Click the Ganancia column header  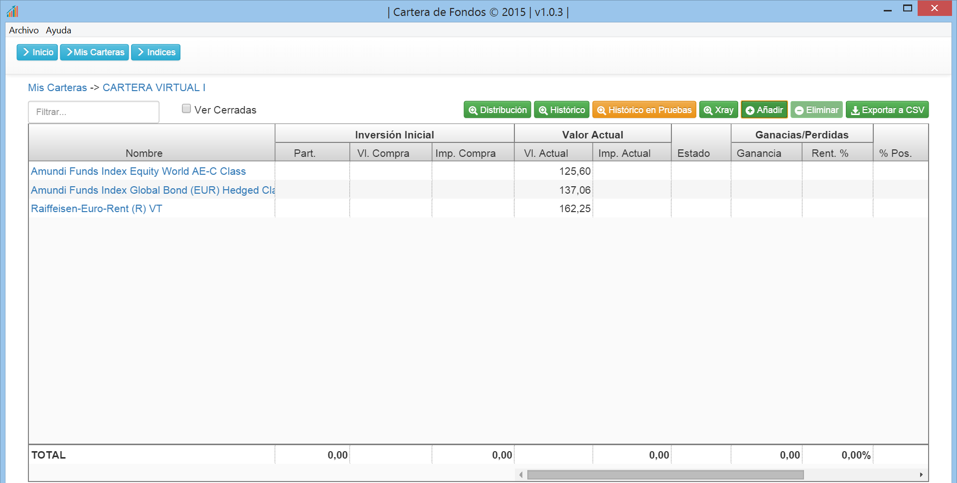[767, 153]
